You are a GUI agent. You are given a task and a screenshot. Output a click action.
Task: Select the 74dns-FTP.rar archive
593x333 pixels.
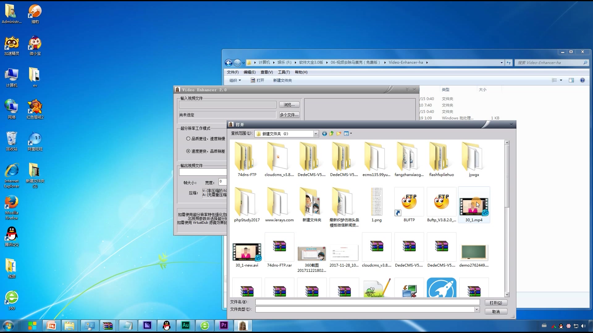tap(279, 250)
